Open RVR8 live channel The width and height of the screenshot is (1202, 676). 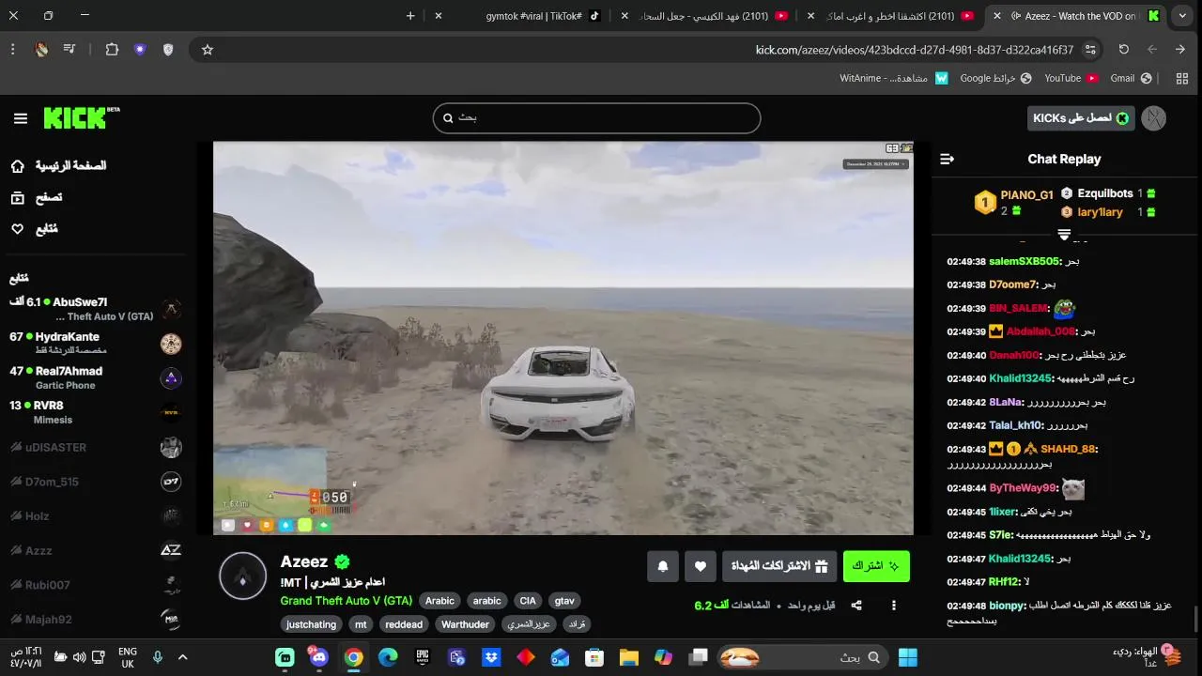(x=94, y=412)
